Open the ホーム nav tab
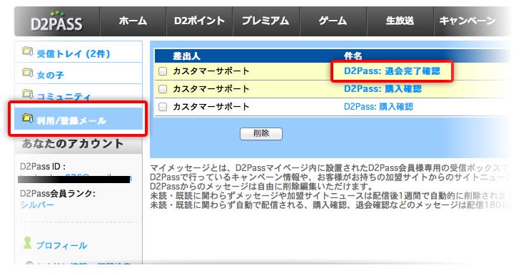The image size is (521, 275). pyautogui.click(x=133, y=21)
